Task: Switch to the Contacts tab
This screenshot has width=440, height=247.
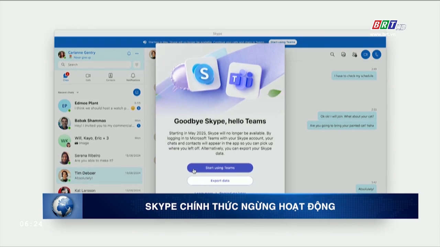Action: coord(110,77)
